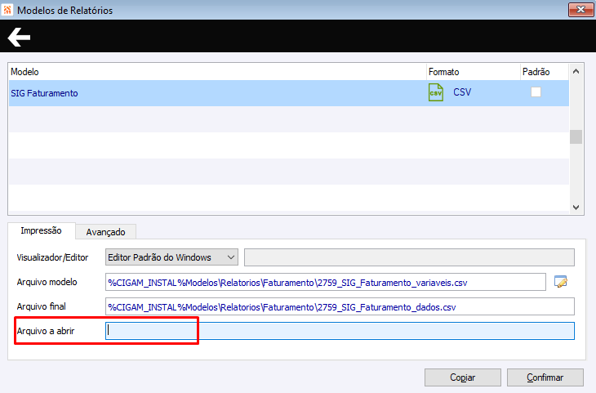Image resolution: width=596 pixels, height=393 pixels.
Task: Close the Modelos de Relatórios window
Action: [x=580, y=10]
